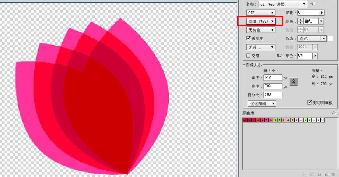
Task: Select the transparent checkered swatch in color table
Action: click(x=322, y=120)
